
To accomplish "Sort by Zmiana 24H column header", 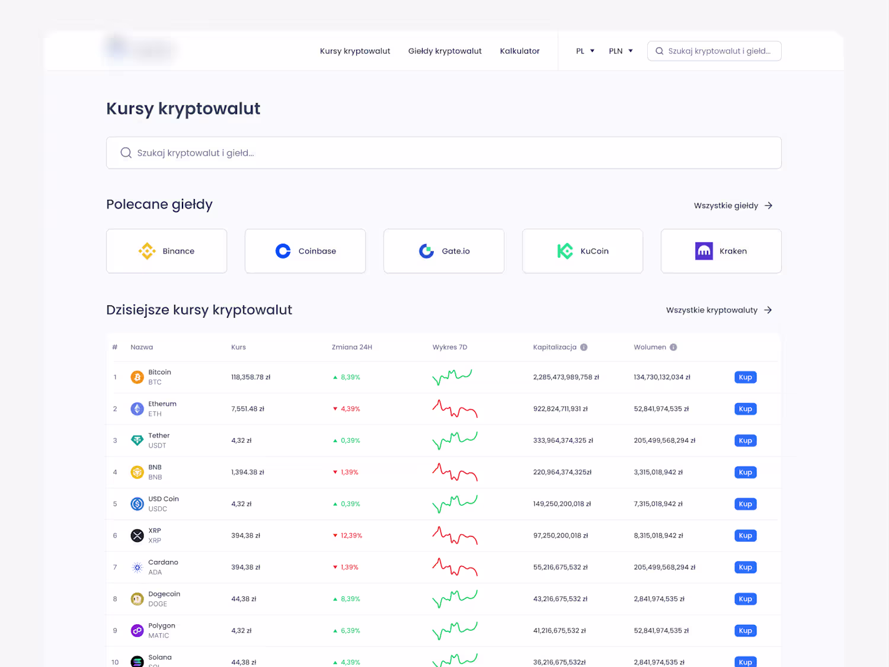I will click(352, 347).
